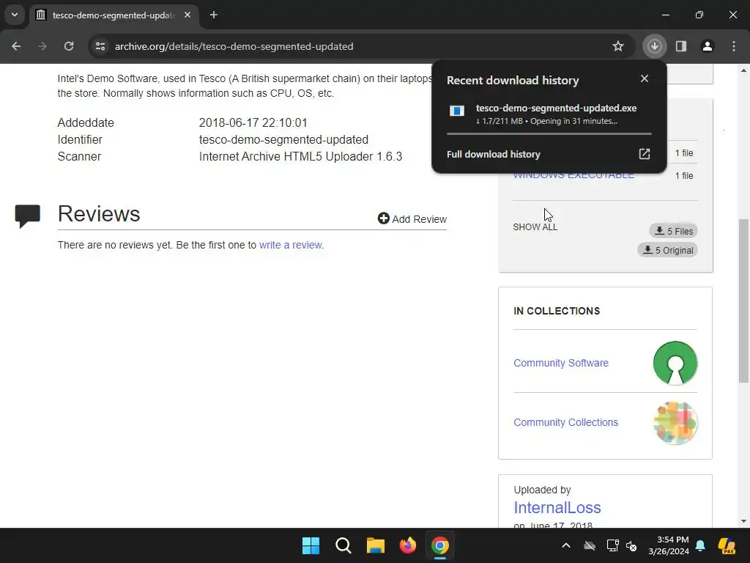Screen dimensions: 750x563
Task: Click the exe file icon in downloads
Action: 457,111
